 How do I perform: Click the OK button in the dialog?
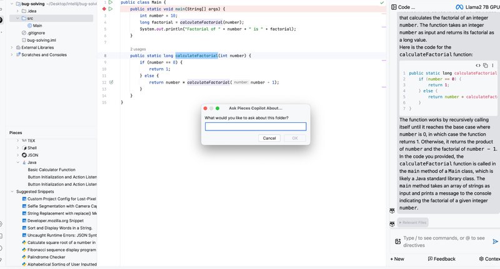(294, 138)
